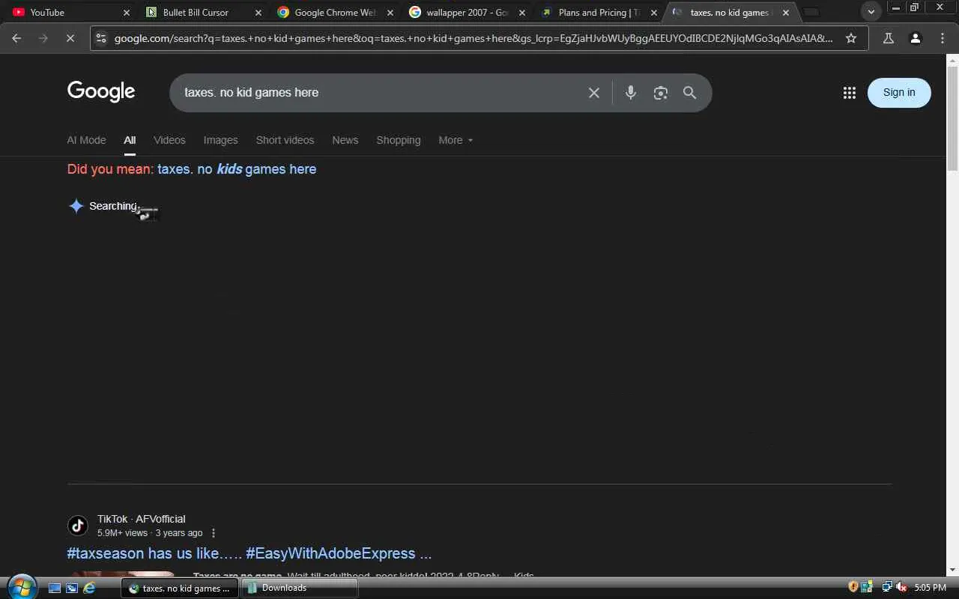Viewport: 959px width, 599px height.
Task: Close the wallpaper 2007 tab
Action: point(521,13)
